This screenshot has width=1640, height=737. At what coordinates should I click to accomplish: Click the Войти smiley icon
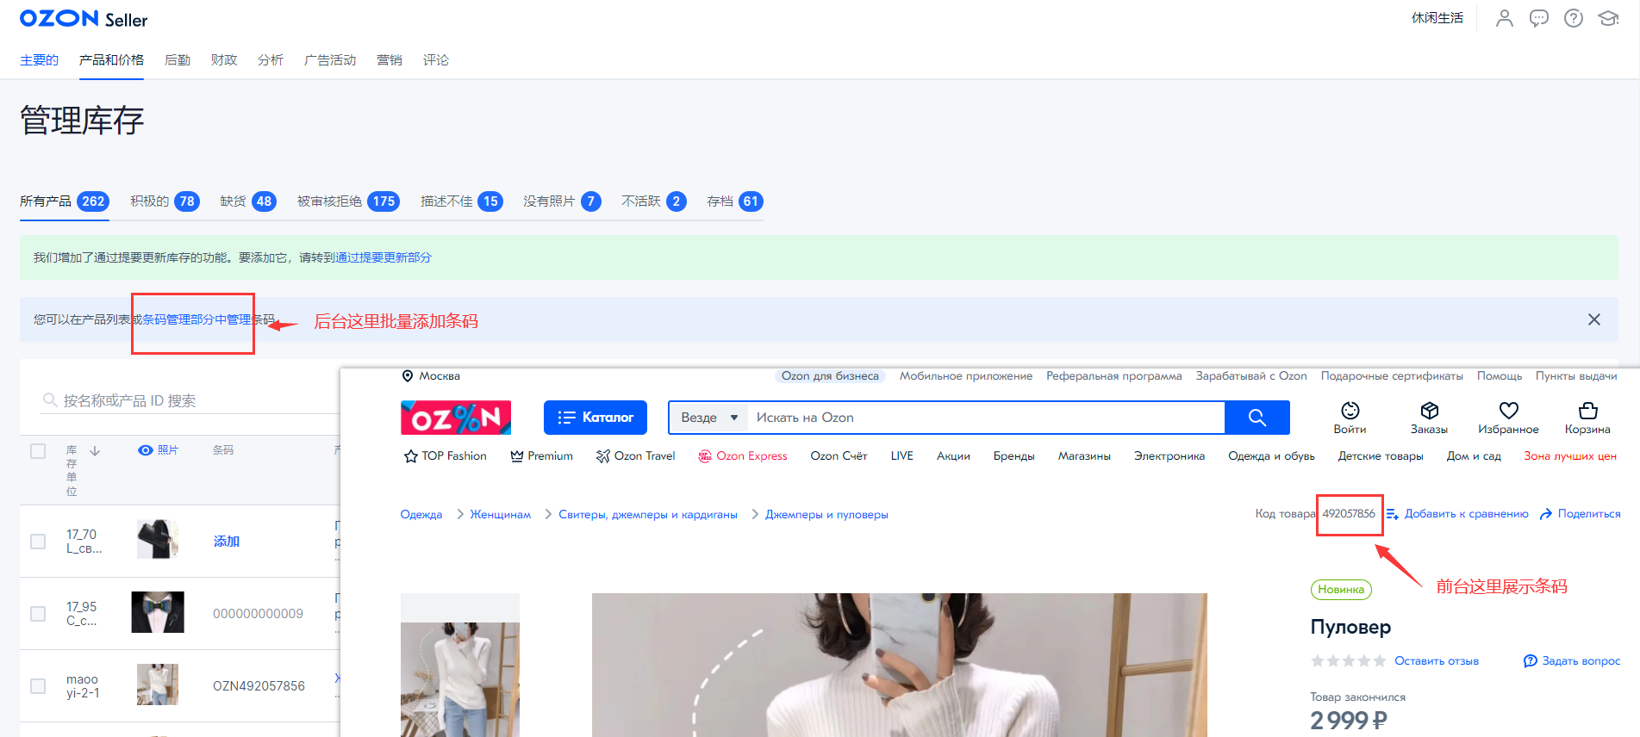tap(1350, 411)
